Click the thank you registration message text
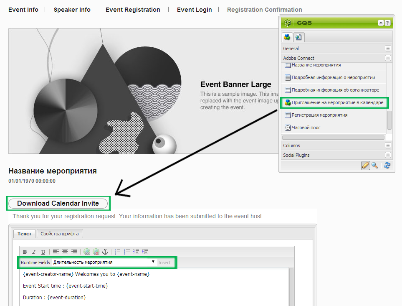The width and height of the screenshot is (402, 306). 138,216
